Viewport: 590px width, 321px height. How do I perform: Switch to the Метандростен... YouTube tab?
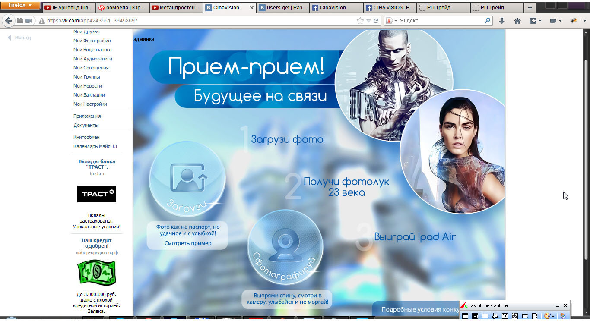[176, 8]
